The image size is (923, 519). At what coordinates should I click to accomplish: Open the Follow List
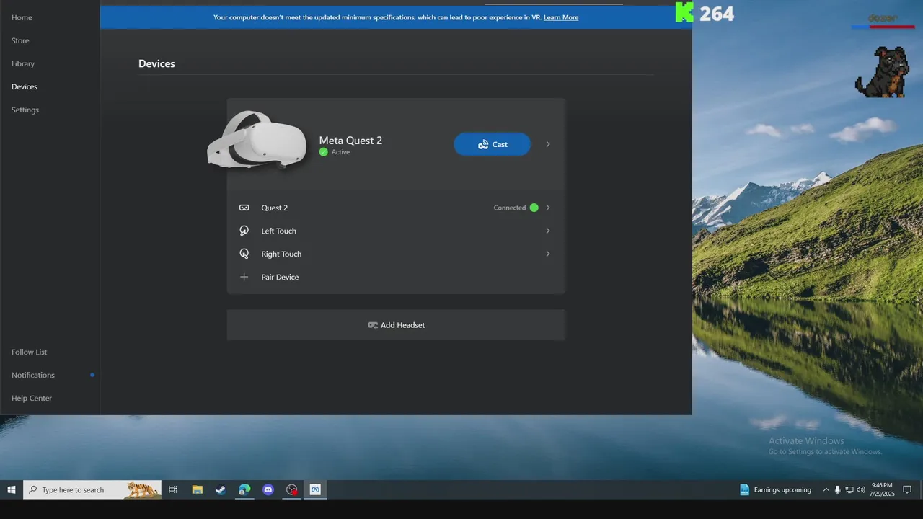click(29, 352)
